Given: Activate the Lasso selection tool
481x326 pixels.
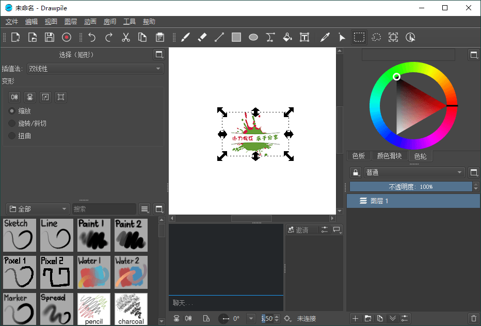Looking at the screenshot, I should pos(376,37).
